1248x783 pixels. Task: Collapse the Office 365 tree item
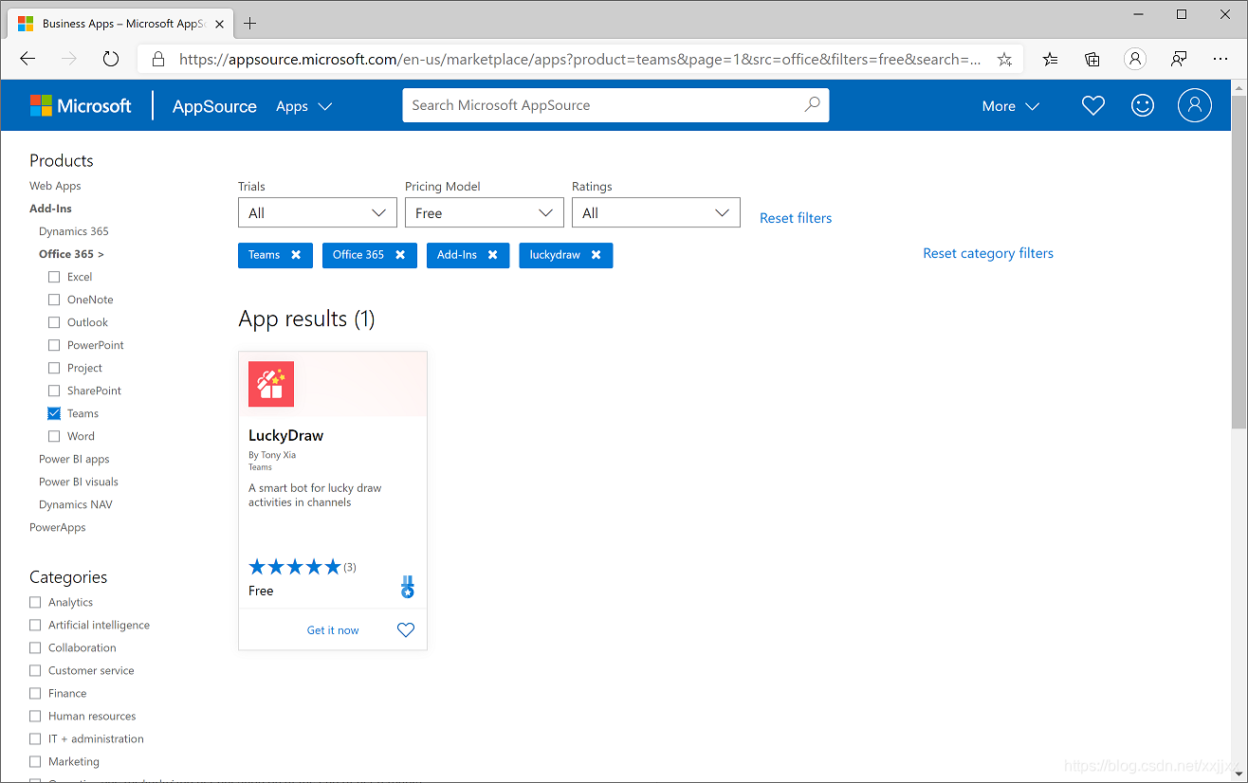coord(71,254)
